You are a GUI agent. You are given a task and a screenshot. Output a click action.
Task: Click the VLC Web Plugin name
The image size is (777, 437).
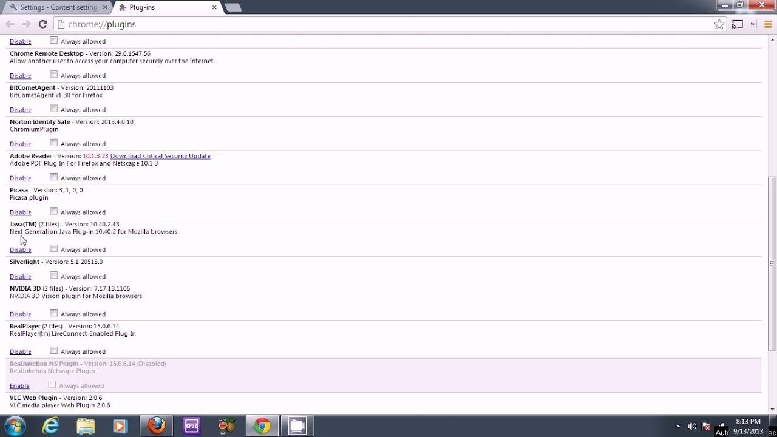(33, 398)
